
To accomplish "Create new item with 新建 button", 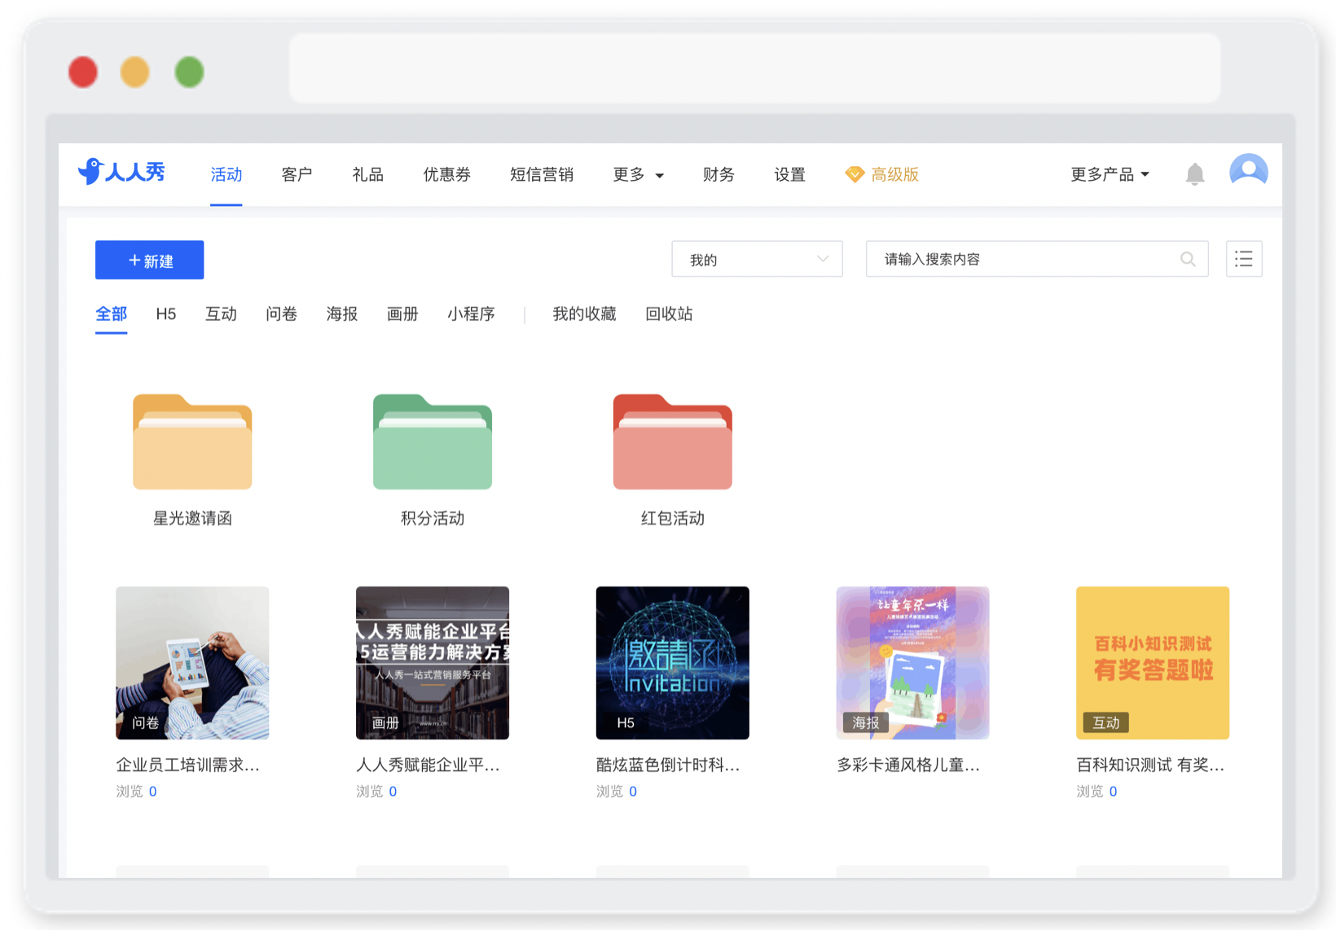I will [x=150, y=260].
